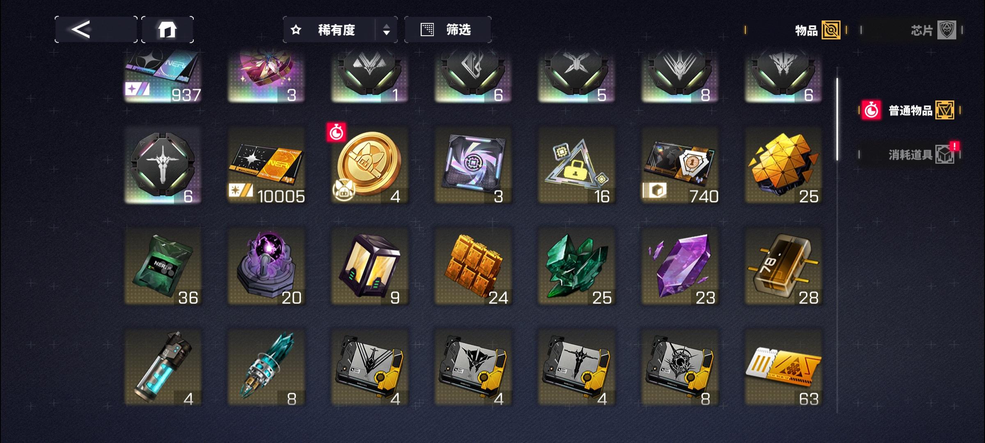
Task: Select the 消耗道具 category
Action: click(909, 155)
